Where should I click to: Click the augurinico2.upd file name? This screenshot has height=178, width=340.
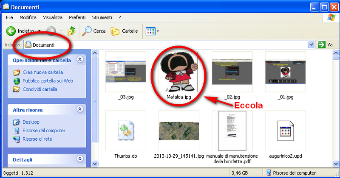[x=285, y=156]
